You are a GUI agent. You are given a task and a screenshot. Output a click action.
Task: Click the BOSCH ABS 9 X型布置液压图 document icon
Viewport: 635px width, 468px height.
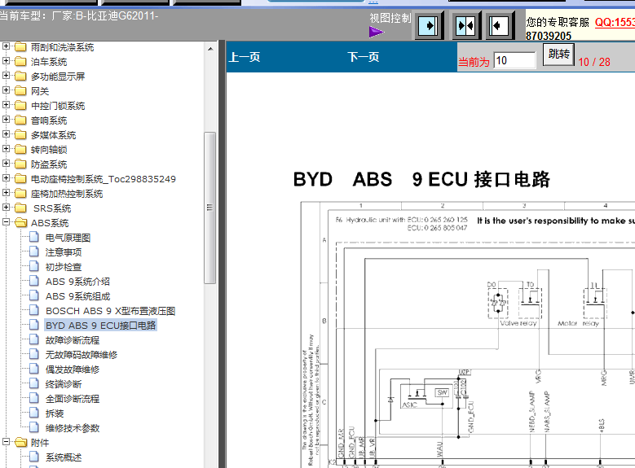point(34,310)
